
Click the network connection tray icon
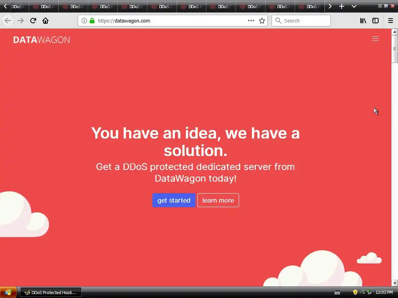coord(362,292)
